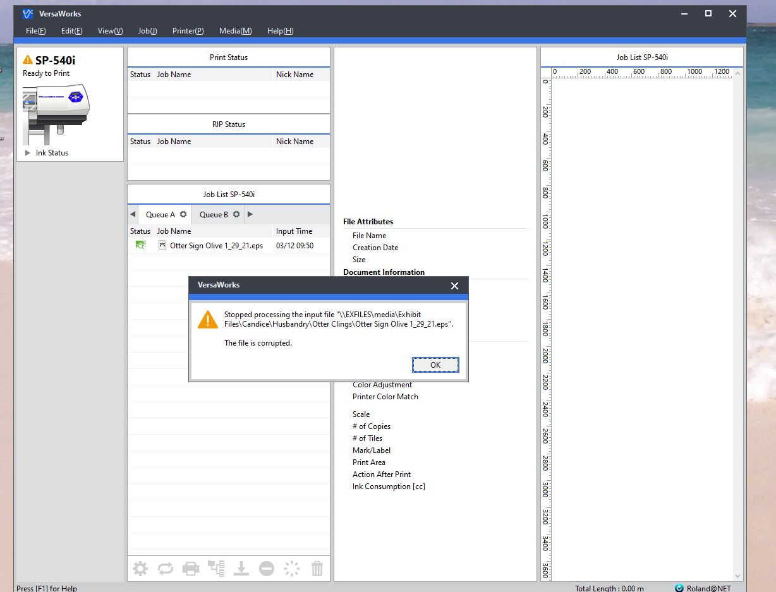The width and height of the screenshot is (776, 592).
Task: Click the Creation Date label
Action: pos(375,248)
